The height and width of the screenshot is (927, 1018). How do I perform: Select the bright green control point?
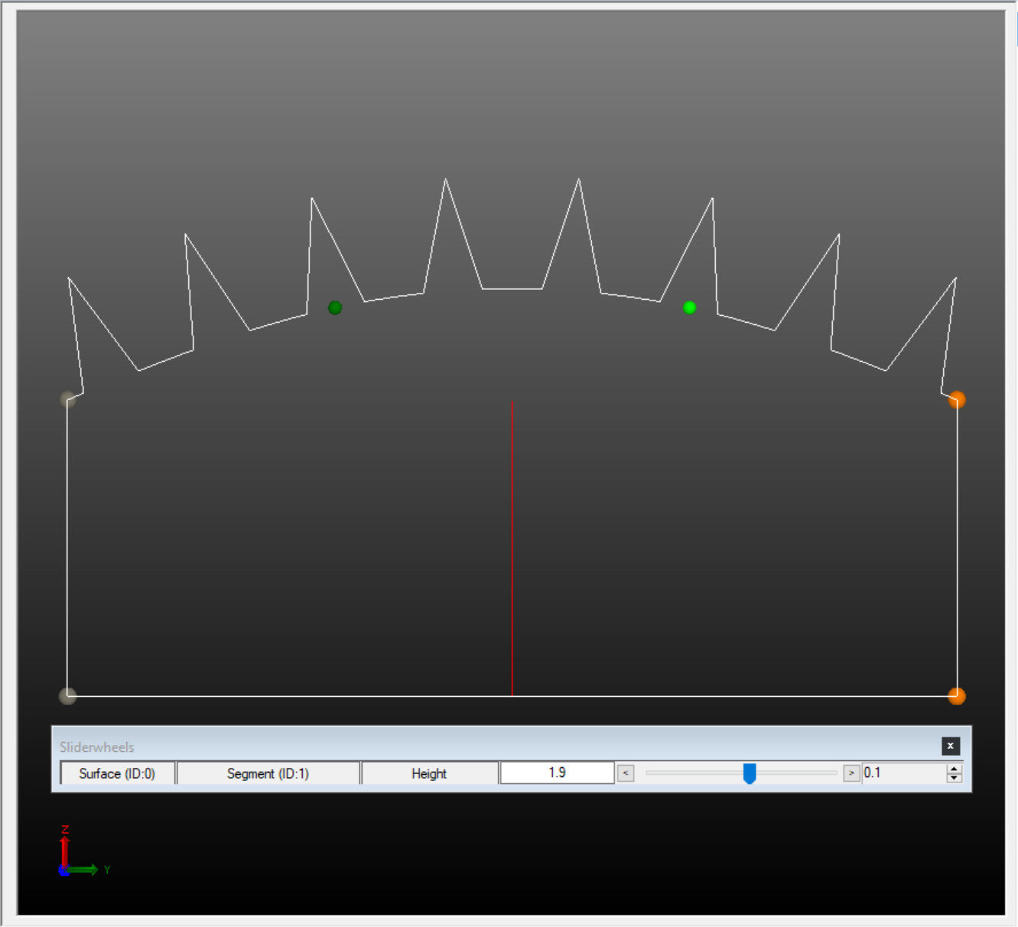point(690,307)
